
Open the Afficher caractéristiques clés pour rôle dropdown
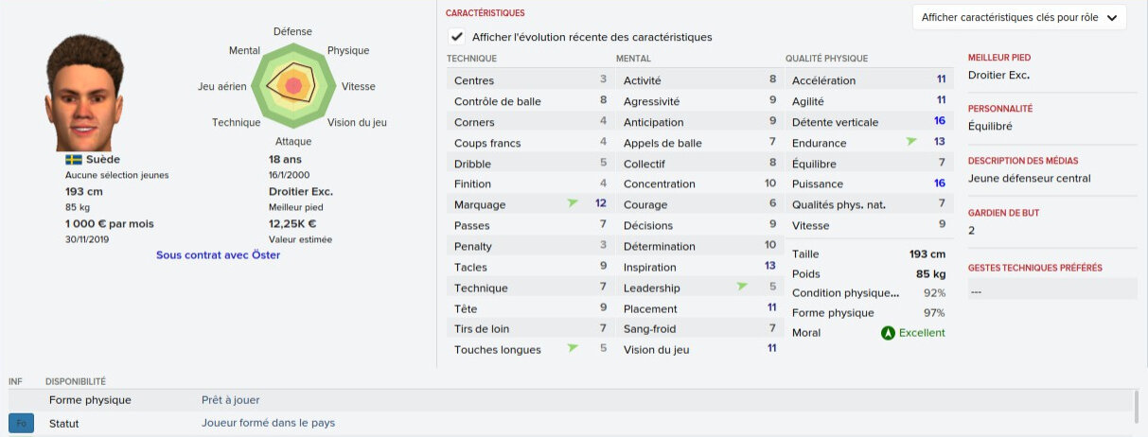[1019, 18]
